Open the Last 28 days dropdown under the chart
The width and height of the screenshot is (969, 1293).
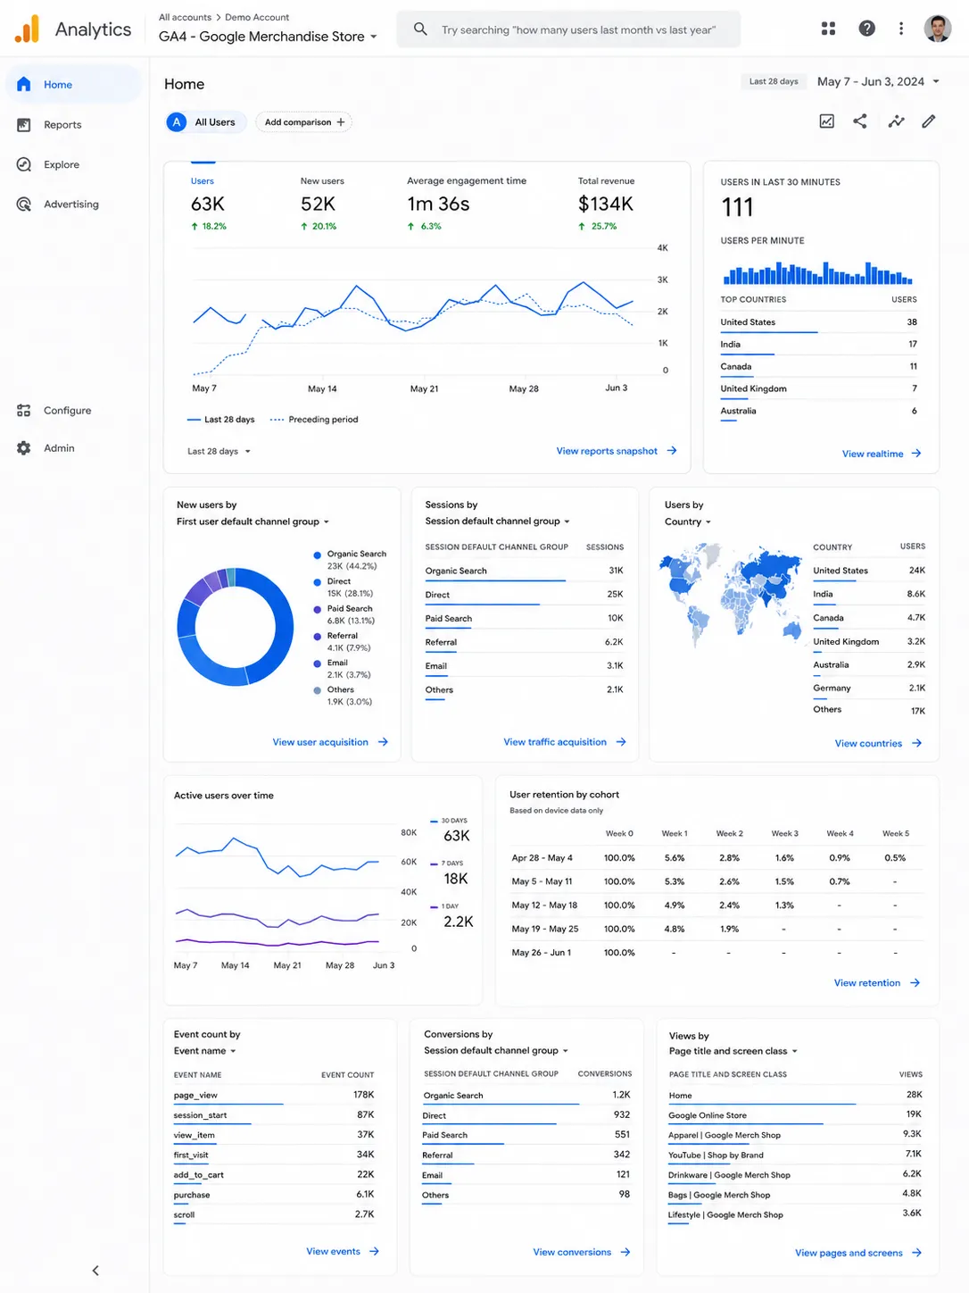pyautogui.click(x=219, y=451)
